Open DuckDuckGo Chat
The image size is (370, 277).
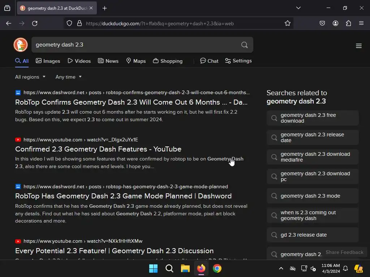pos(209,61)
